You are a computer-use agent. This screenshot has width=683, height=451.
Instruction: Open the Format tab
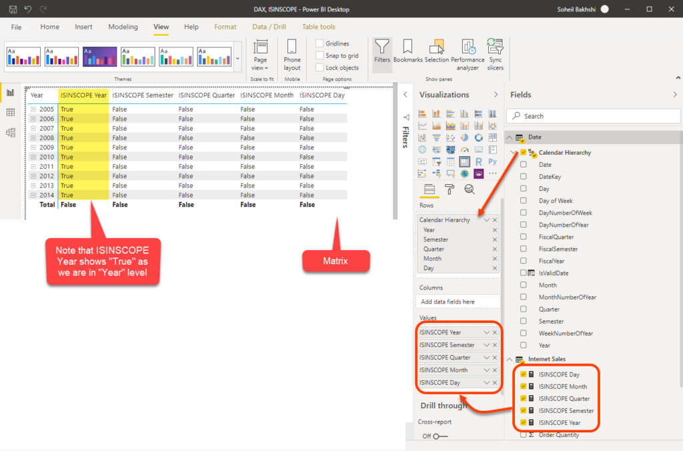click(225, 27)
